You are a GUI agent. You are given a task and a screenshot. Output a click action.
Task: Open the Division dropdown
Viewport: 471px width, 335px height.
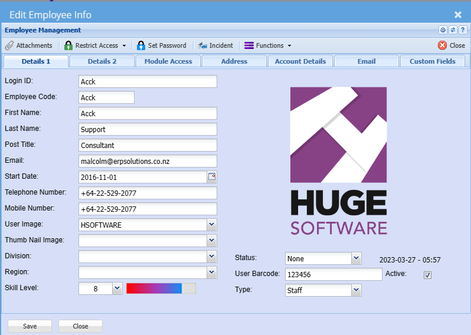211,257
